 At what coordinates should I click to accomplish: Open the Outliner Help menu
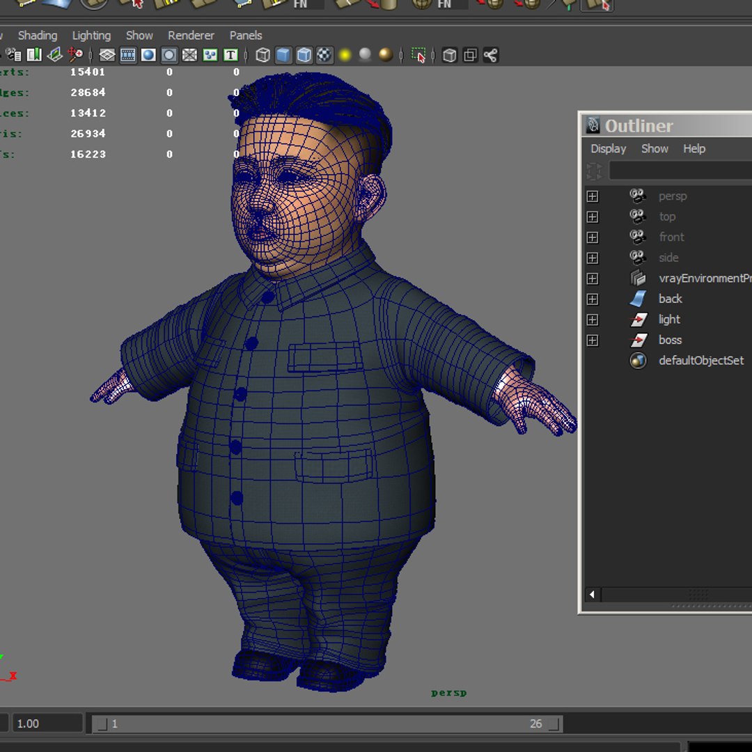(694, 149)
